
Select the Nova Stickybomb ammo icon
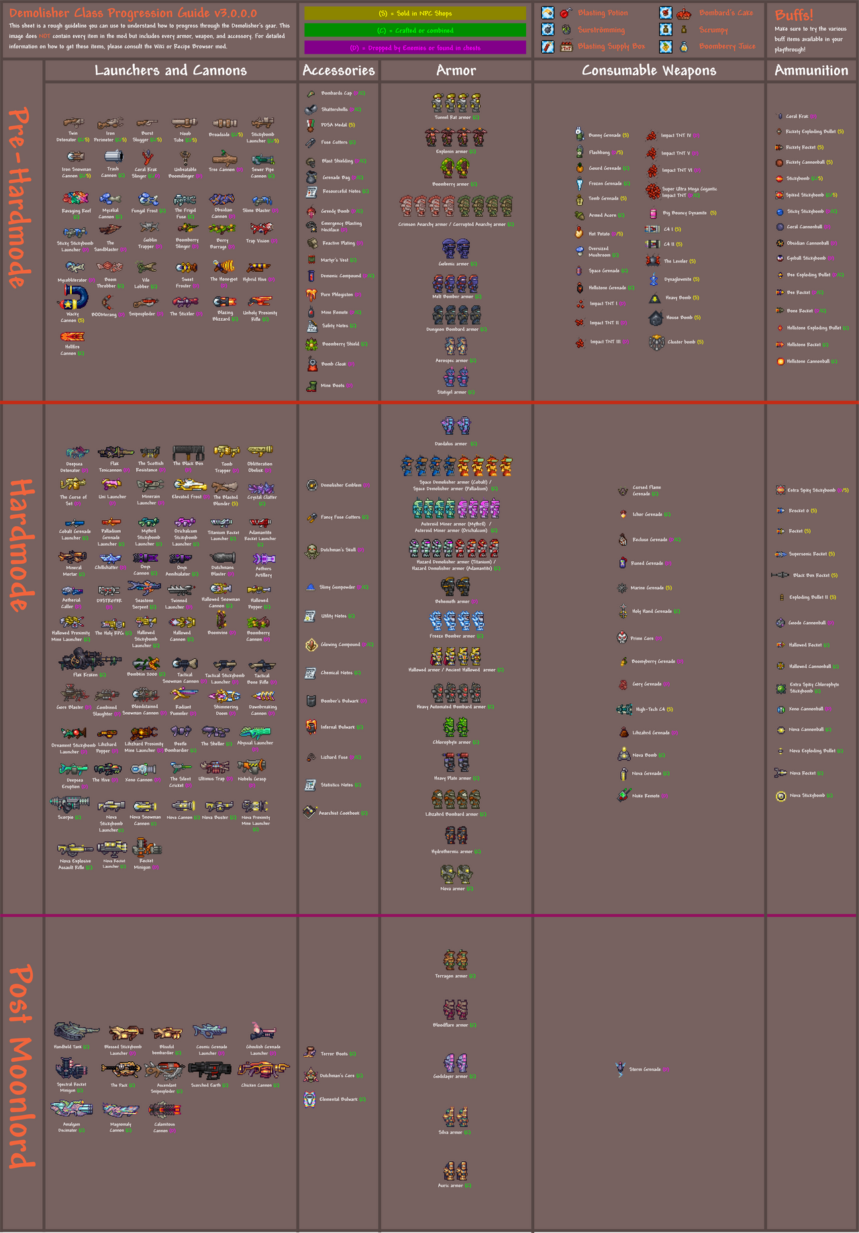pos(780,796)
